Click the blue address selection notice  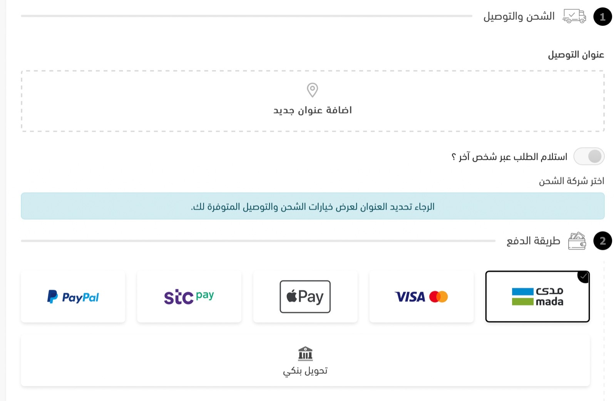[312, 206]
